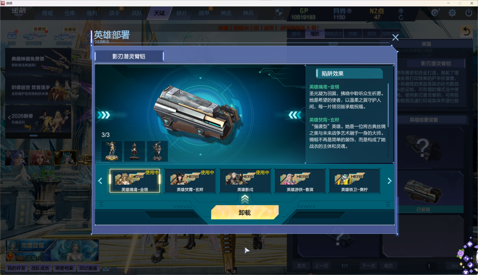The width and height of the screenshot is (478, 275).
Task: Click the target aim icon in top bar
Action: [436, 13]
